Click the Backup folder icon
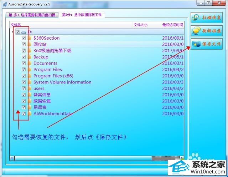228x177 pixels. [29, 57]
